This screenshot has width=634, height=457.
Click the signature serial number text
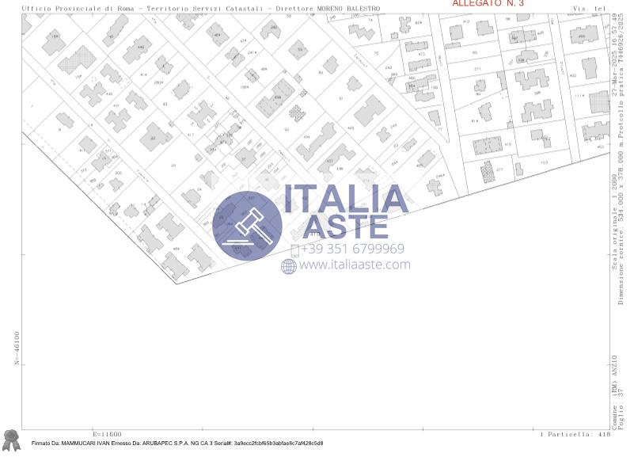click(273, 444)
